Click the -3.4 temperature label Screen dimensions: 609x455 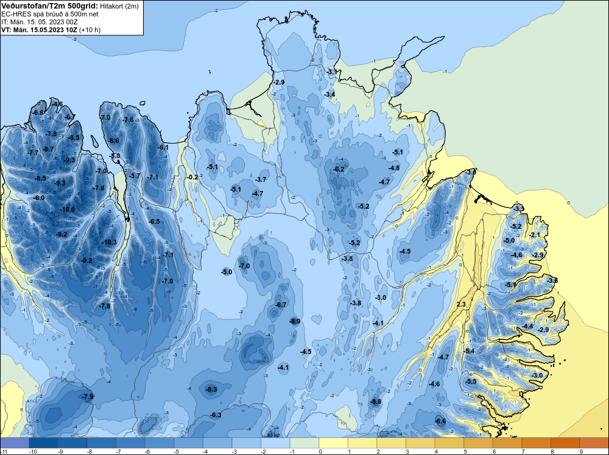coord(329,94)
